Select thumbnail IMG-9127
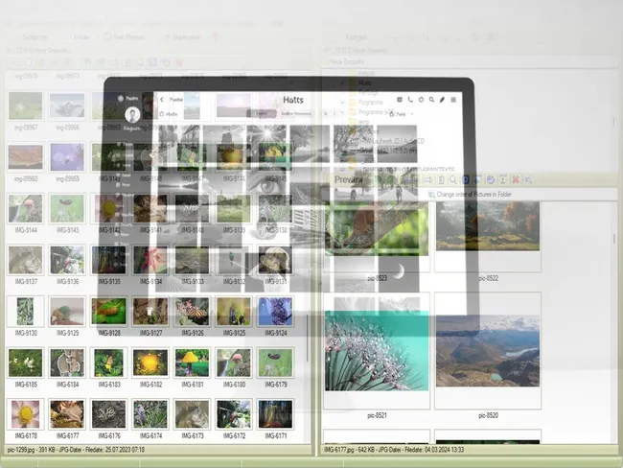 (150, 312)
